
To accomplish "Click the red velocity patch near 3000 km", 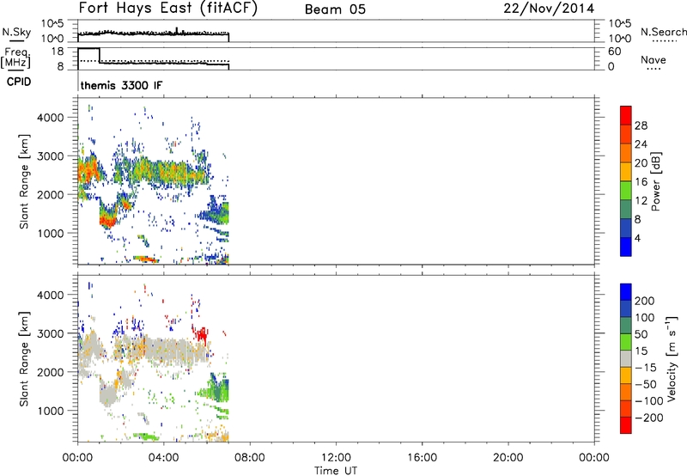I will point(202,335).
